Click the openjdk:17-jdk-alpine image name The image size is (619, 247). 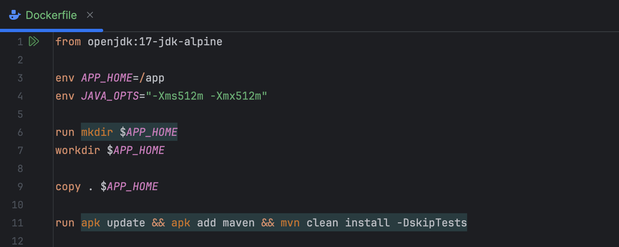click(155, 42)
